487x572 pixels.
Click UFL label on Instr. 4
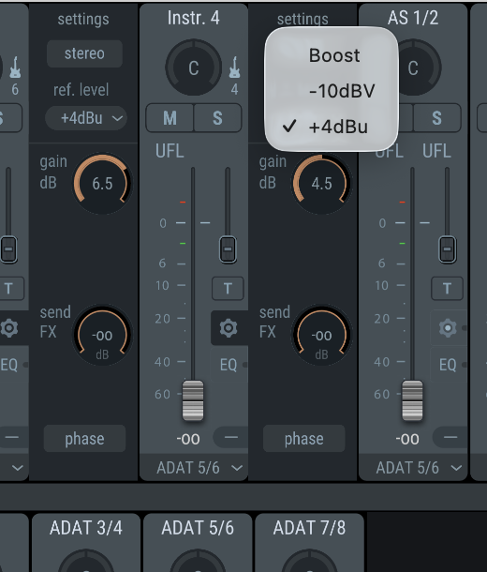click(x=170, y=151)
